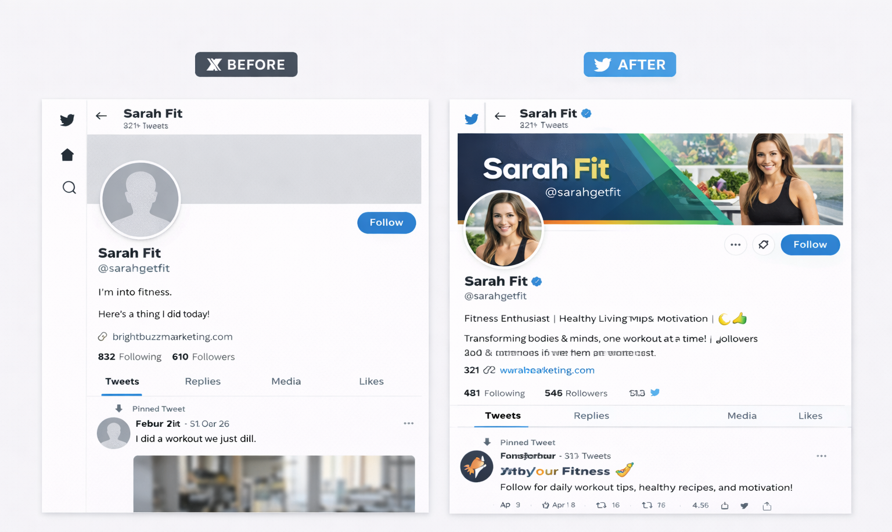This screenshot has height=532, width=892.
Task: Click the Home icon in left sidebar
Action: pos(67,154)
